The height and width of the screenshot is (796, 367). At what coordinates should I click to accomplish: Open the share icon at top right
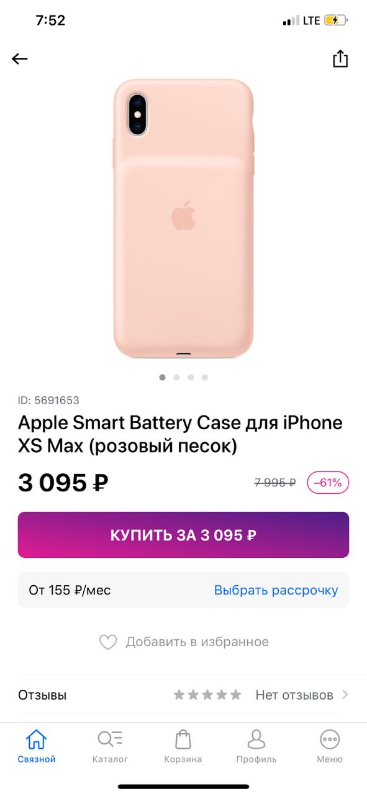point(340,58)
